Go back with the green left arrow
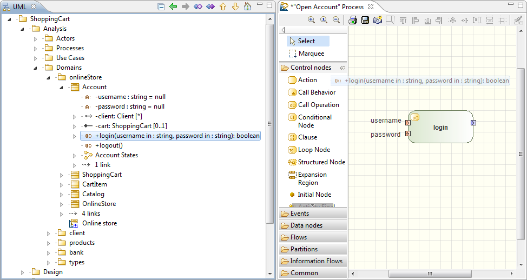Screen dimensions: 527x280 pyautogui.click(x=173, y=6)
